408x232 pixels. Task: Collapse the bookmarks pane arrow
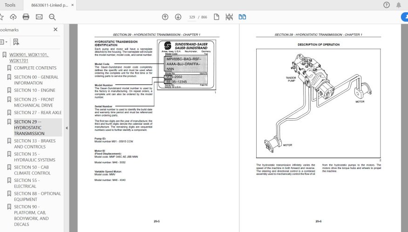(67, 128)
